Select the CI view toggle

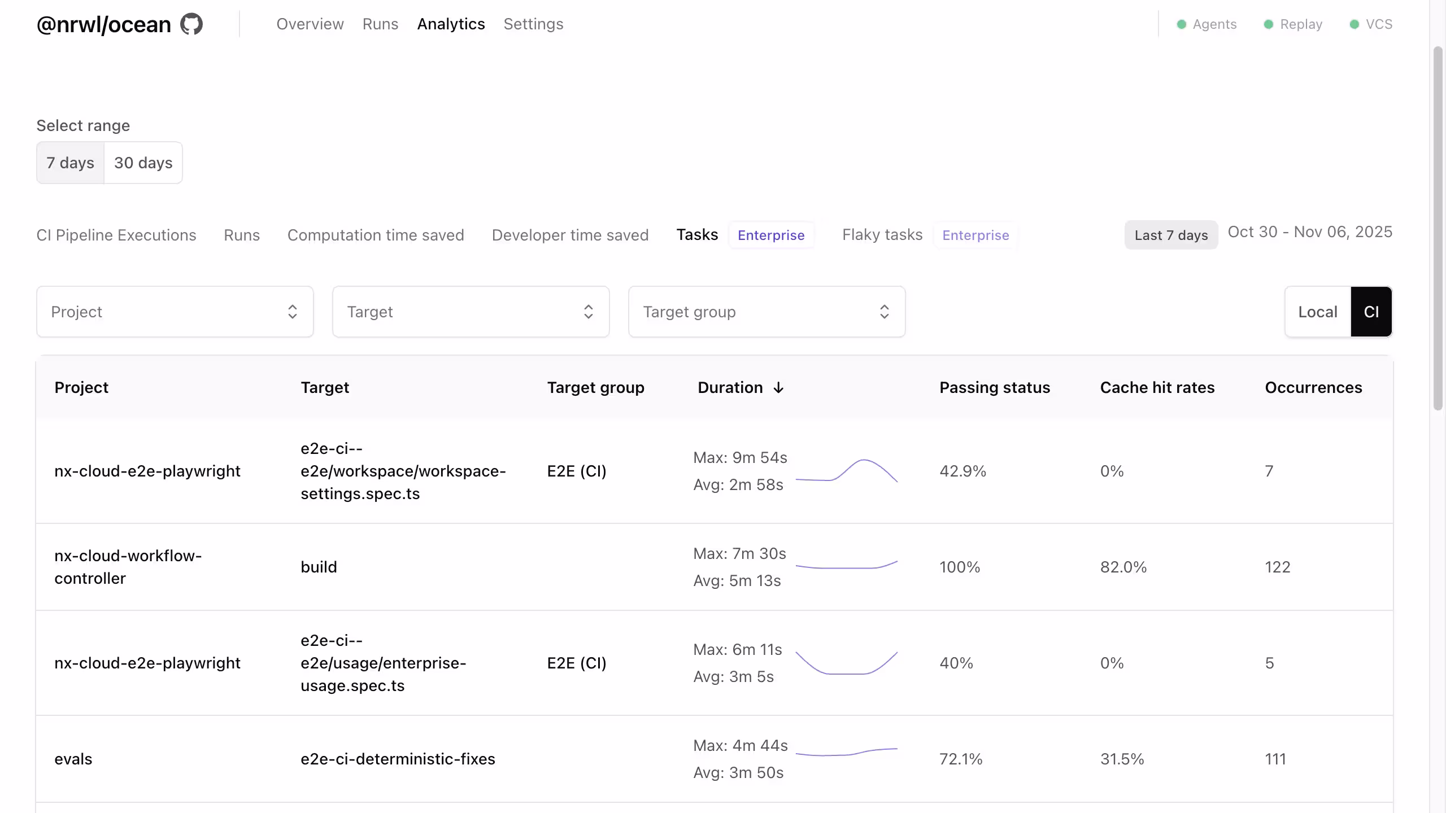coord(1371,311)
